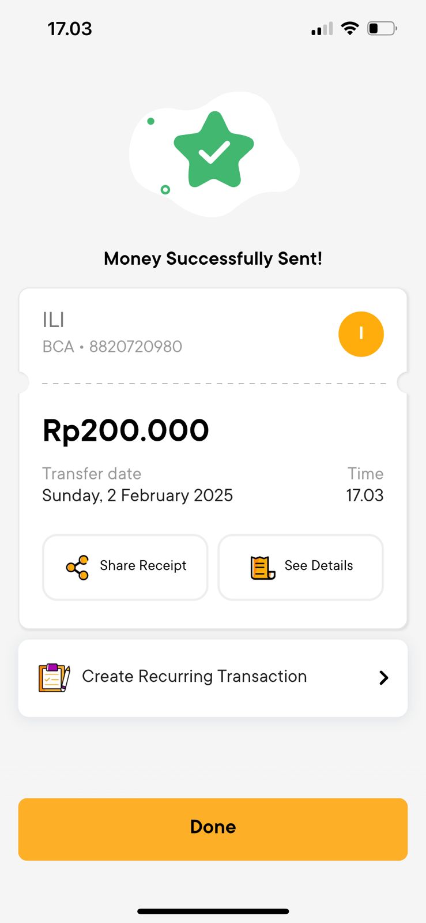Viewport: 426px width, 923px height.
Task: Expand recurring transaction using the right chevron
Action: point(383,678)
